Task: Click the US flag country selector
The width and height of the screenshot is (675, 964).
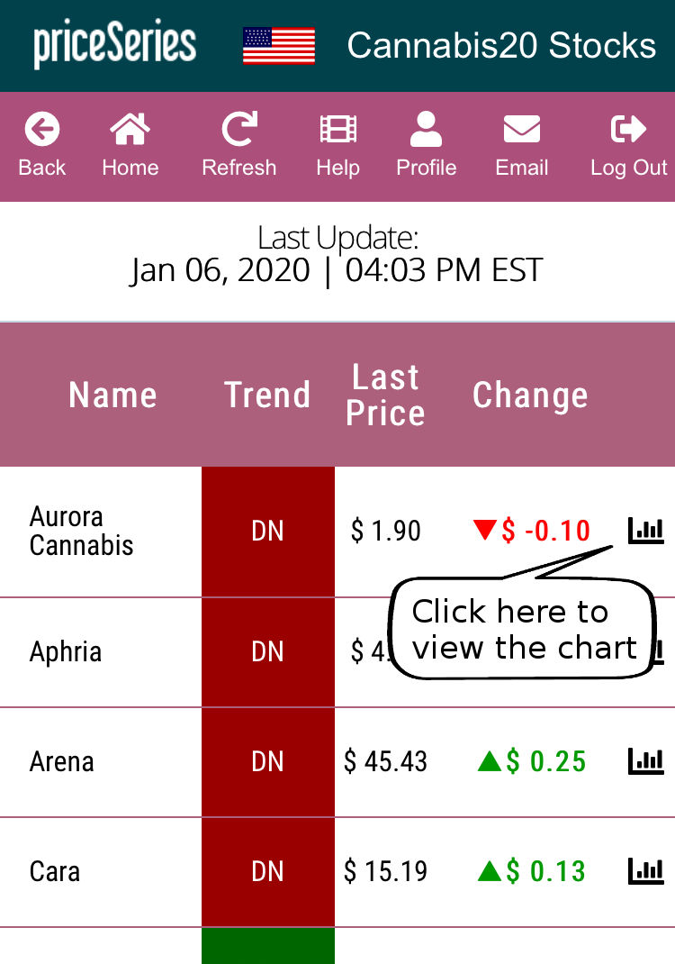Action: (279, 45)
